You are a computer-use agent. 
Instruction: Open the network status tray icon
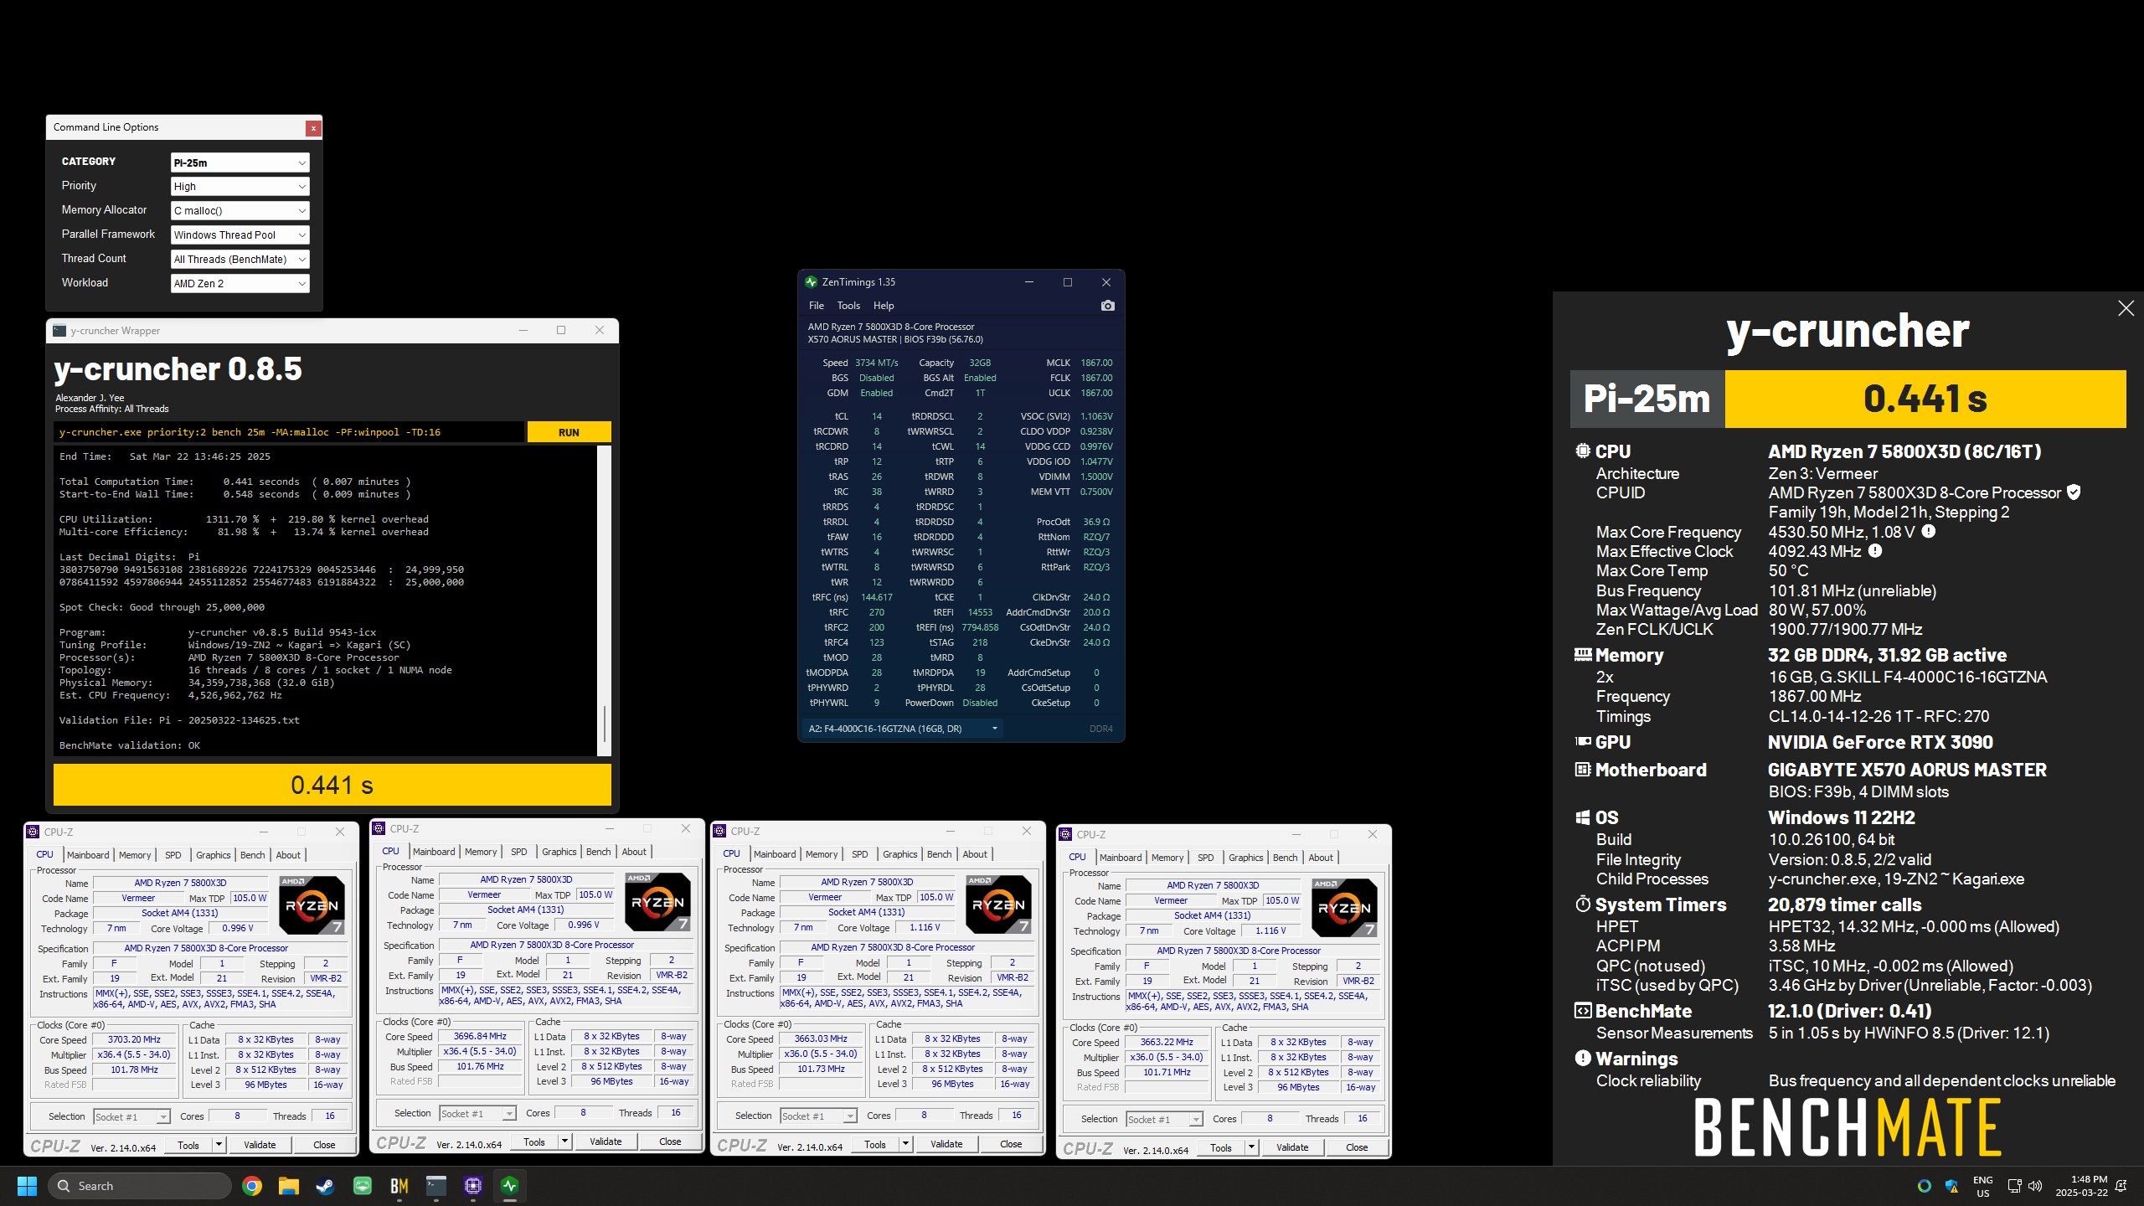click(2015, 1186)
